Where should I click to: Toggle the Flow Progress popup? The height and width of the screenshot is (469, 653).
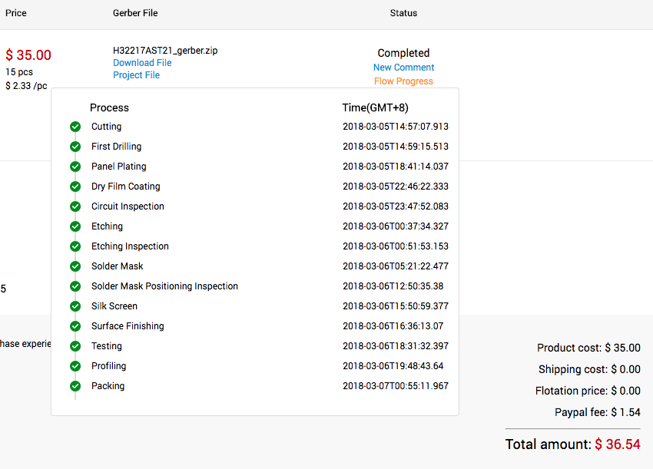pos(403,81)
